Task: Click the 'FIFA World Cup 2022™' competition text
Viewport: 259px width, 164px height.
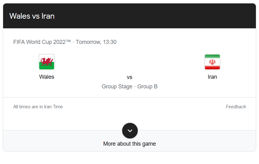Action: [x=40, y=42]
